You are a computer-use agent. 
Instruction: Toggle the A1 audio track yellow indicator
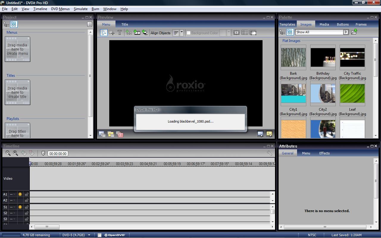(20, 194)
